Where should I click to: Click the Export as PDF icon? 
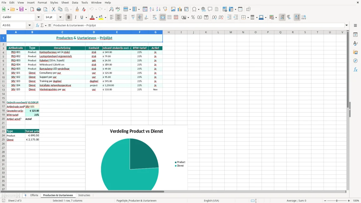click(x=32, y=9)
